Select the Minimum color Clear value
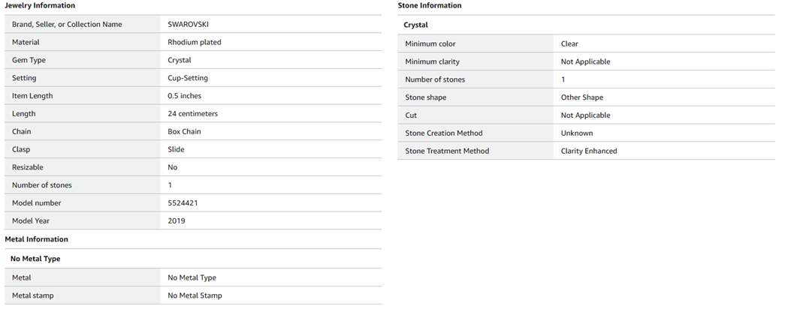This screenshot has height=309, width=788. pos(569,44)
